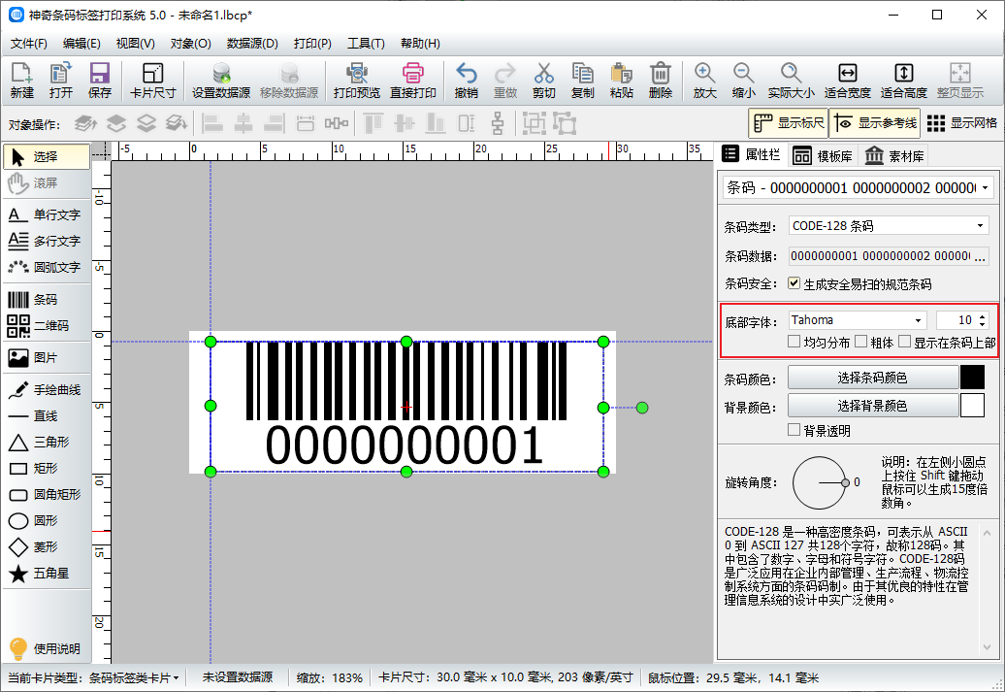Toggle 显示参考线 guide lines
The width and height of the screenshot is (1005, 692).
coord(875,123)
